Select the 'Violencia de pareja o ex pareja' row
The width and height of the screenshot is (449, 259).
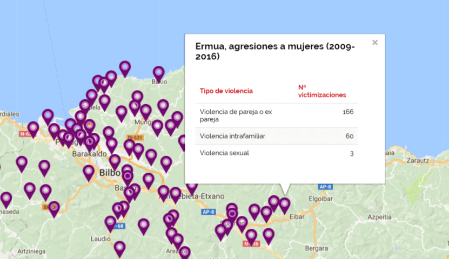point(276,115)
